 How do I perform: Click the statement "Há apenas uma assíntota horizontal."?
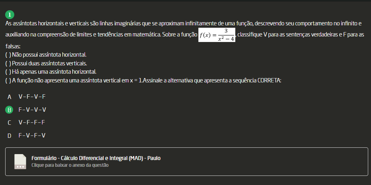coord(54,72)
